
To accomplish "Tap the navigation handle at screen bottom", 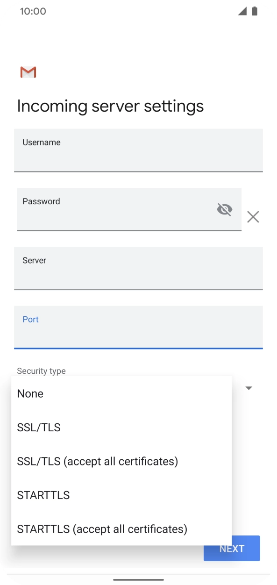I will pyautogui.click(x=138, y=578).
